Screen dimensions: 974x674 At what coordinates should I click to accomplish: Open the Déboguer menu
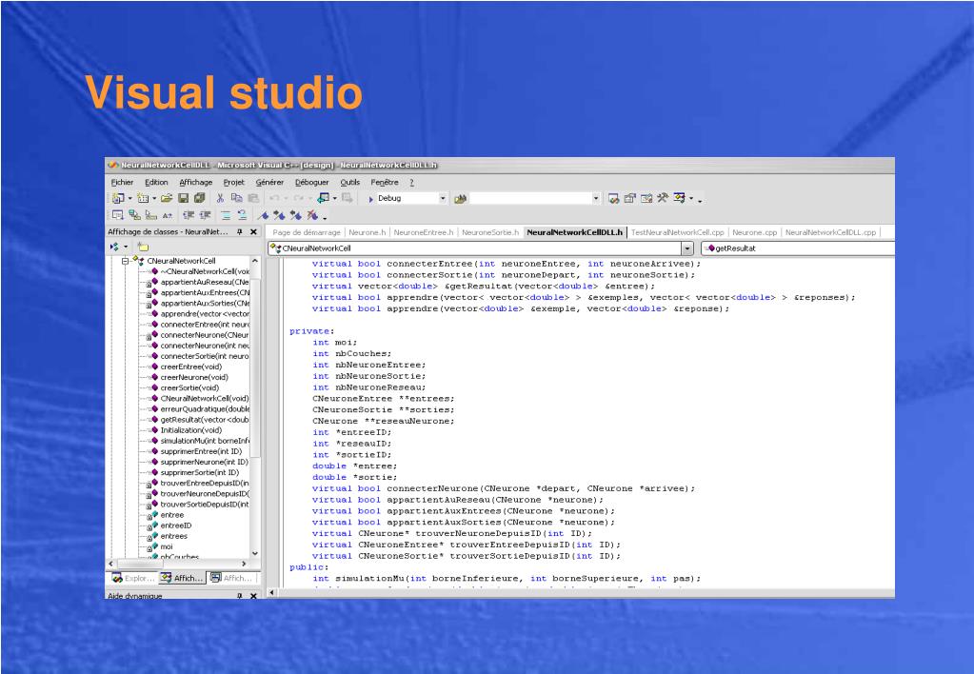312,182
